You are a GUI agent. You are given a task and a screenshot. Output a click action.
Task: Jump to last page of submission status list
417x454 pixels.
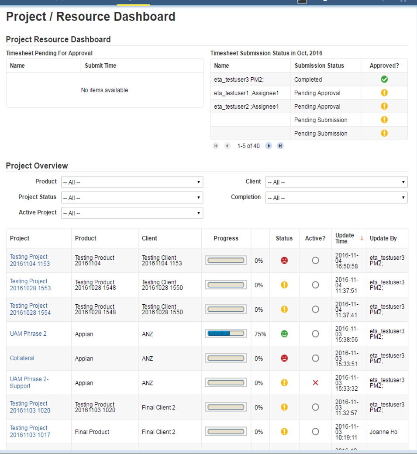[280, 146]
